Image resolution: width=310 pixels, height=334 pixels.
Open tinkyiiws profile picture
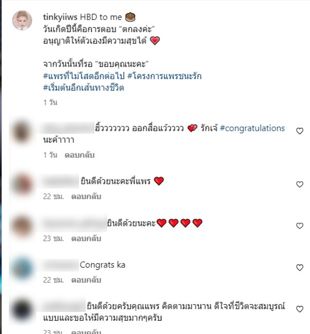22,21
